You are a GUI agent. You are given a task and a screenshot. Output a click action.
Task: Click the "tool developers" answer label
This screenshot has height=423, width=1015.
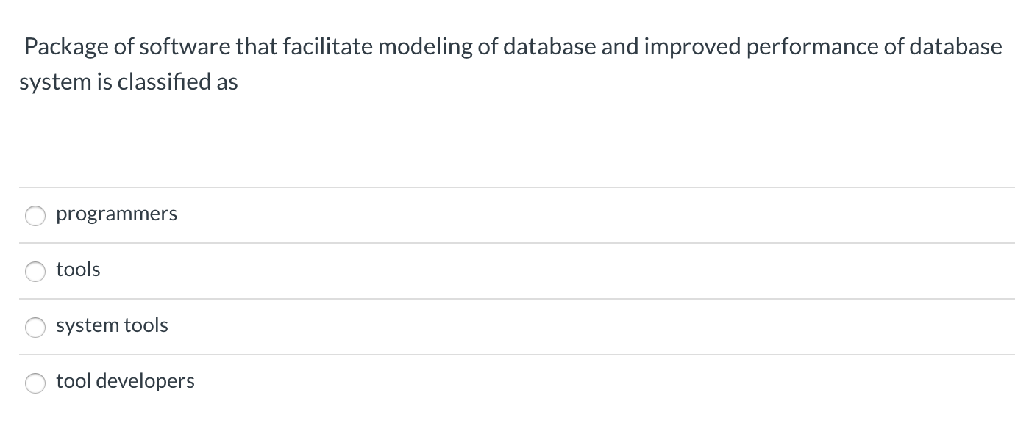(x=125, y=381)
